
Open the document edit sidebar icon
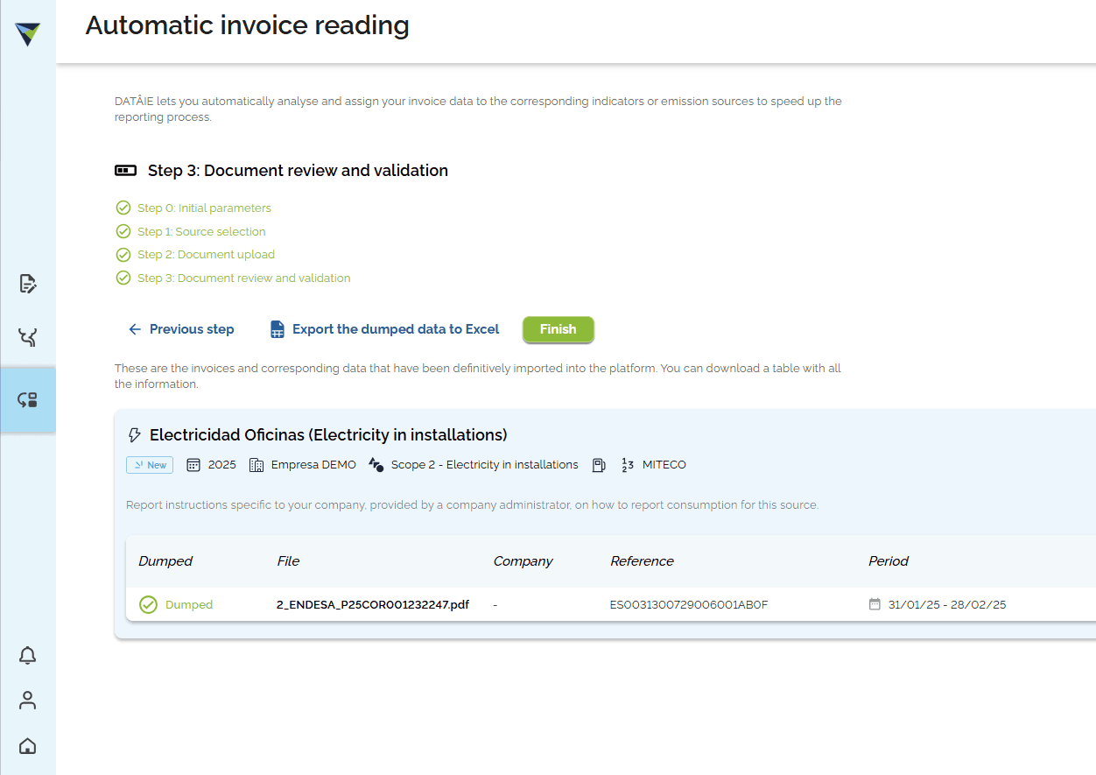(x=28, y=284)
